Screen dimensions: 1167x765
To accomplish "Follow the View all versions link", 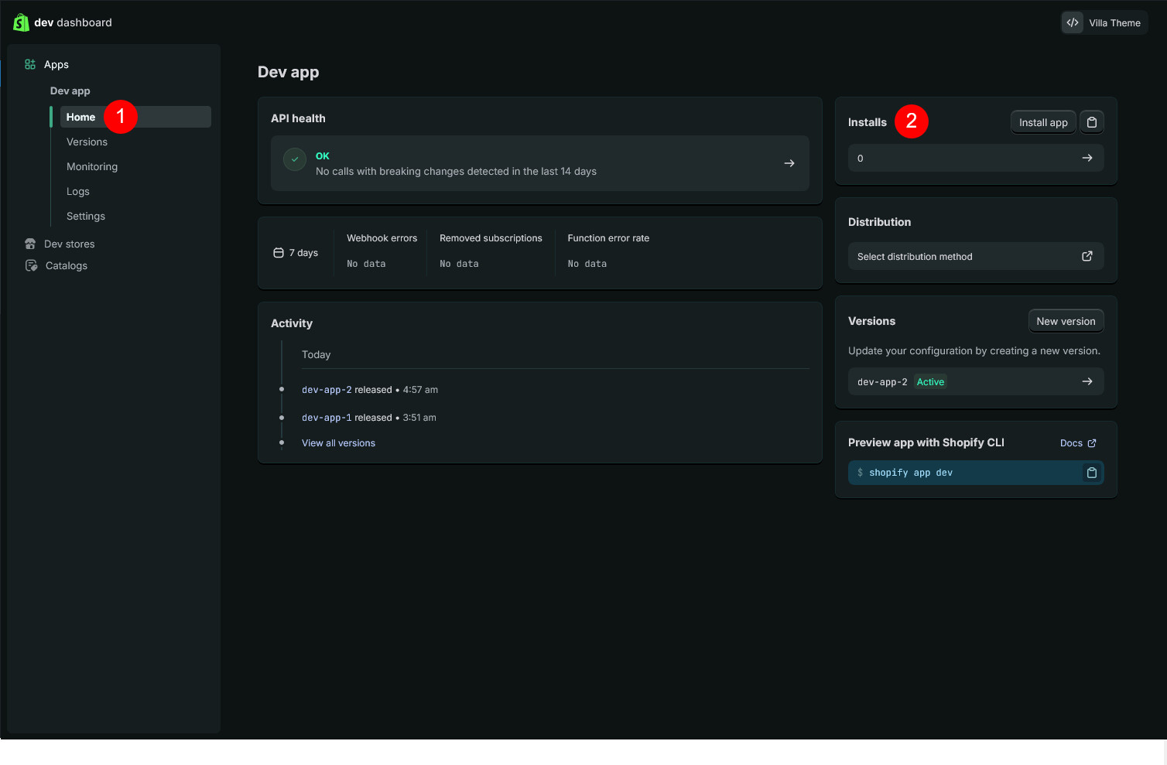I will point(338,443).
